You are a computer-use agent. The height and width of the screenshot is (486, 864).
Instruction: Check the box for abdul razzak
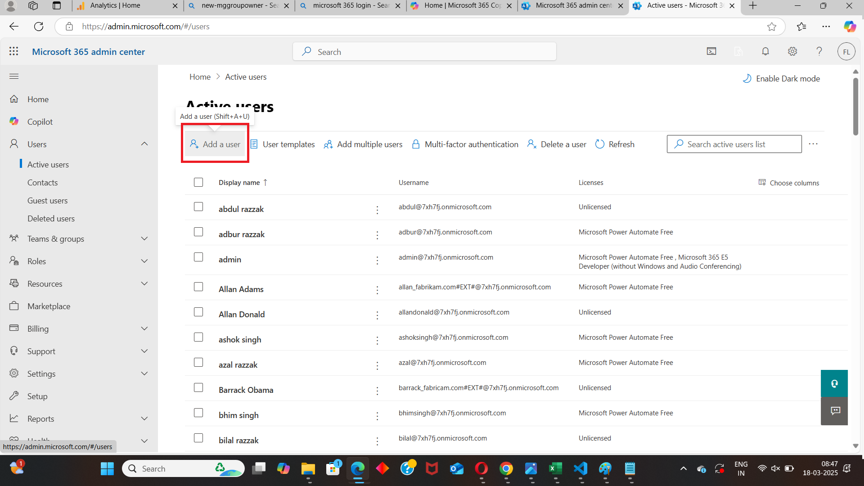point(198,207)
